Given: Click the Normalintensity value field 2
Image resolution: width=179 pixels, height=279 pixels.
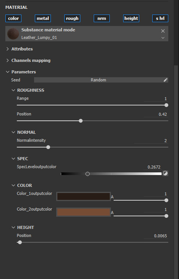Looking at the screenshot, I should point(151,141).
